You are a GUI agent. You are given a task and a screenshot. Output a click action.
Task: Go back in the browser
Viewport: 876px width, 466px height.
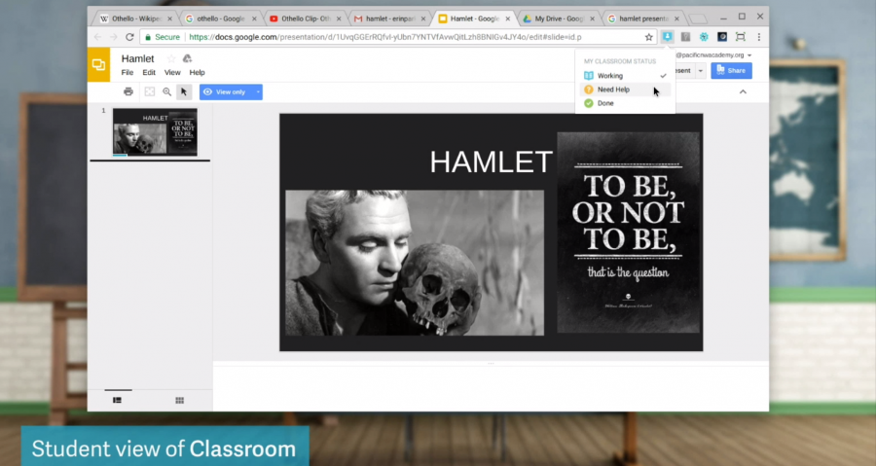coord(97,37)
